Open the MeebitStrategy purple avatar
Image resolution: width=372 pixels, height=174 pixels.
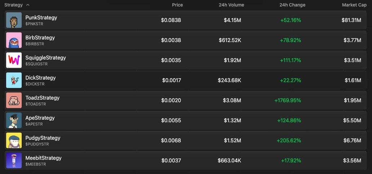pos(14,160)
